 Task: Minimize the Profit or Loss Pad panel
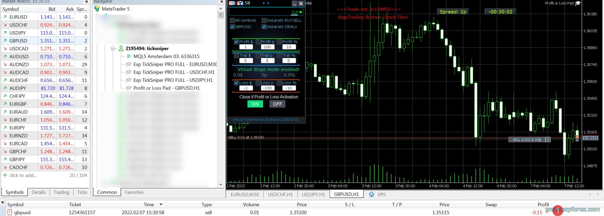[x=294, y=3]
